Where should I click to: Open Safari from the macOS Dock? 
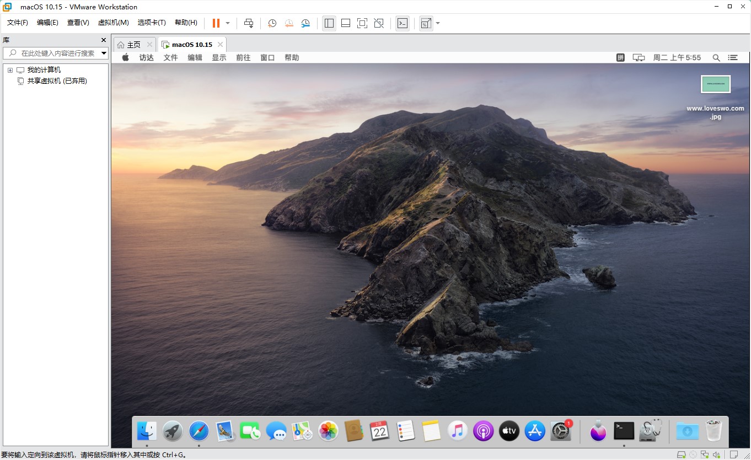point(198,431)
